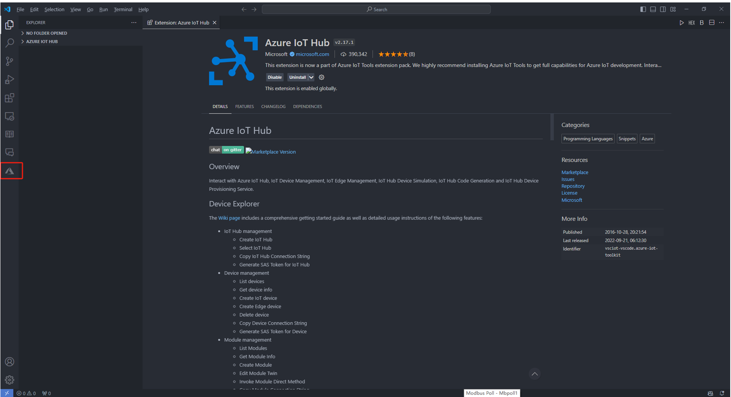Open the Azure icon in activity bar

[x=10, y=171]
